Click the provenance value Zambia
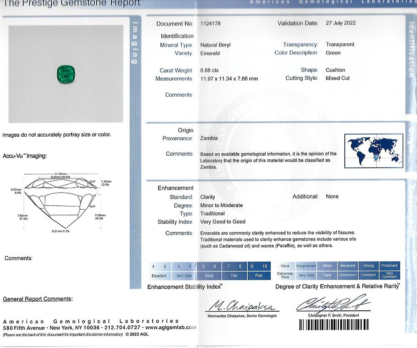The width and height of the screenshot is (417, 348). (x=209, y=138)
